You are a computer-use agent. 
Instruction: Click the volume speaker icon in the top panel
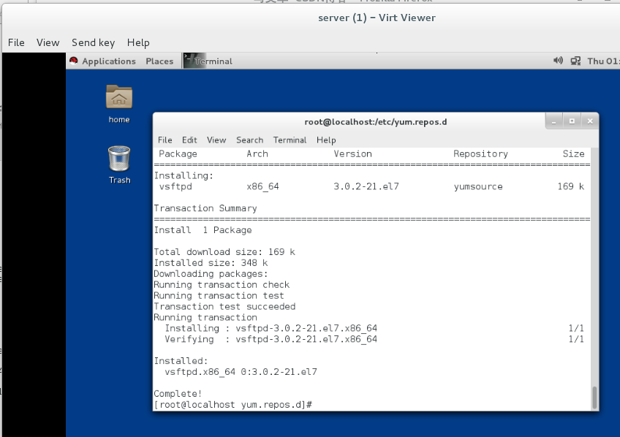coord(558,61)
